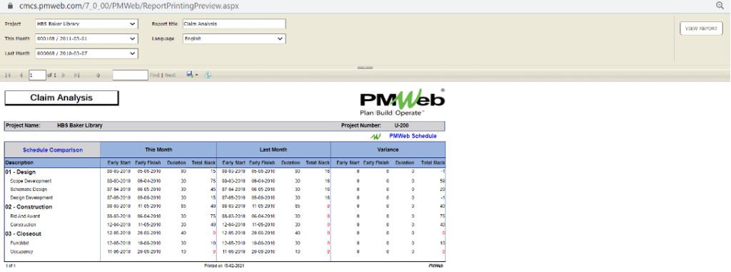Go back to parent report
The image size is (731, 272).
[97, 75]
